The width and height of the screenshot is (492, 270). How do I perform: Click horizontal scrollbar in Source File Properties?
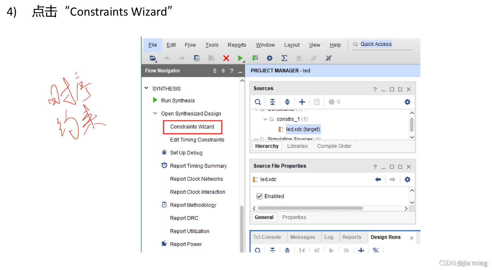[x=310, y=208]
